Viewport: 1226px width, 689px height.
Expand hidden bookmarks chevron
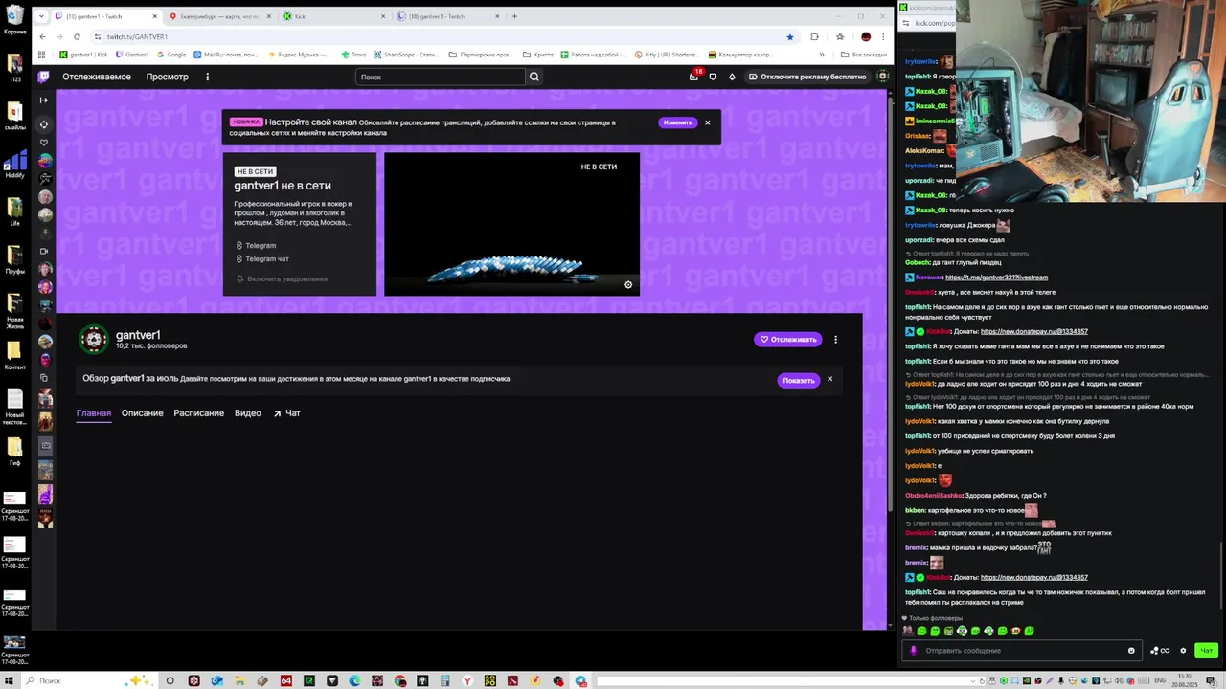[821, 55]
